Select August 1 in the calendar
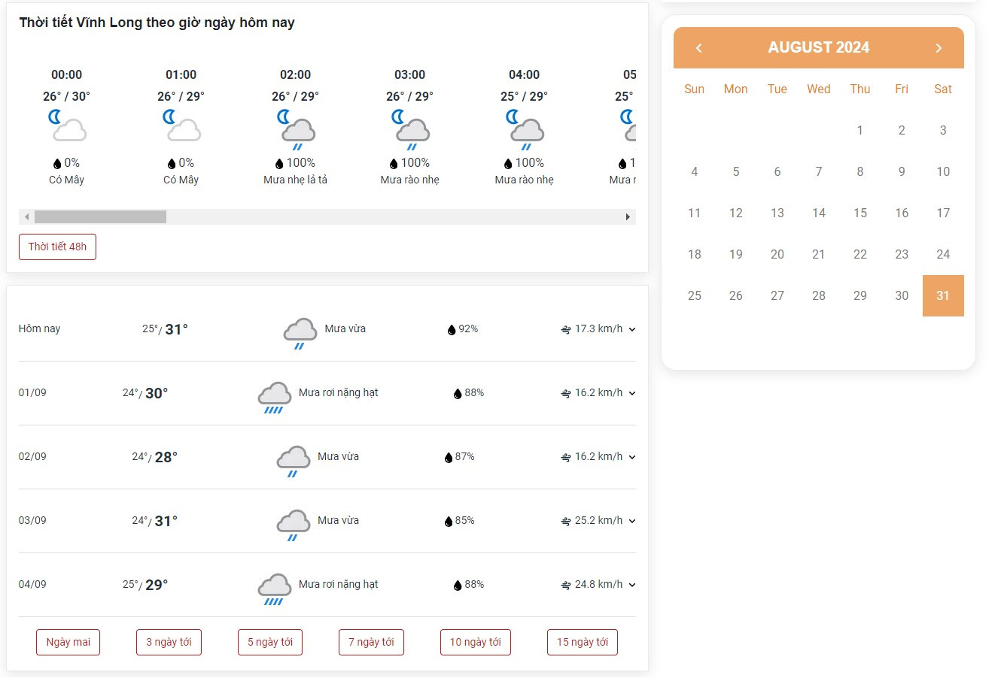 [x=860, y=130]
